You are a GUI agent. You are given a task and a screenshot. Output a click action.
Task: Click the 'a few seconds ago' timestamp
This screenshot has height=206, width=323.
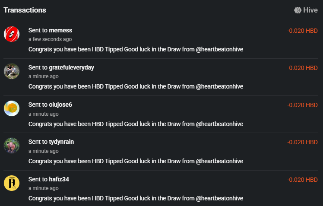click(x=50, y=39)
